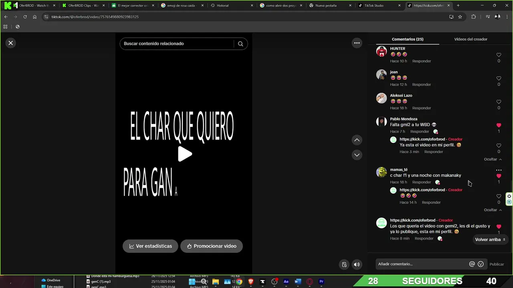Go to browser home page icon

[x=34, y=17]
